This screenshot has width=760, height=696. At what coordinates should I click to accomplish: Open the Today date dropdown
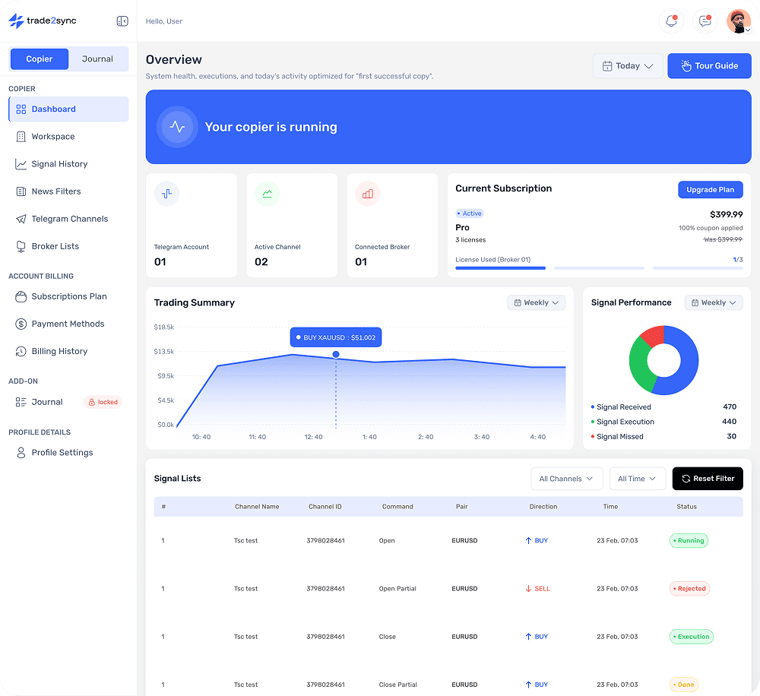click(x=628, y=66)
